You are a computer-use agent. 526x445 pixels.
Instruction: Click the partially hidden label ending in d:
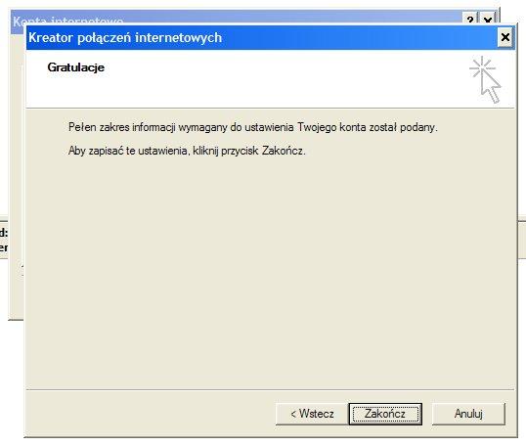coord(4,232)
